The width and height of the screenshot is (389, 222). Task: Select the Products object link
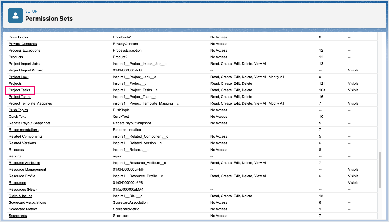(16, 57)
